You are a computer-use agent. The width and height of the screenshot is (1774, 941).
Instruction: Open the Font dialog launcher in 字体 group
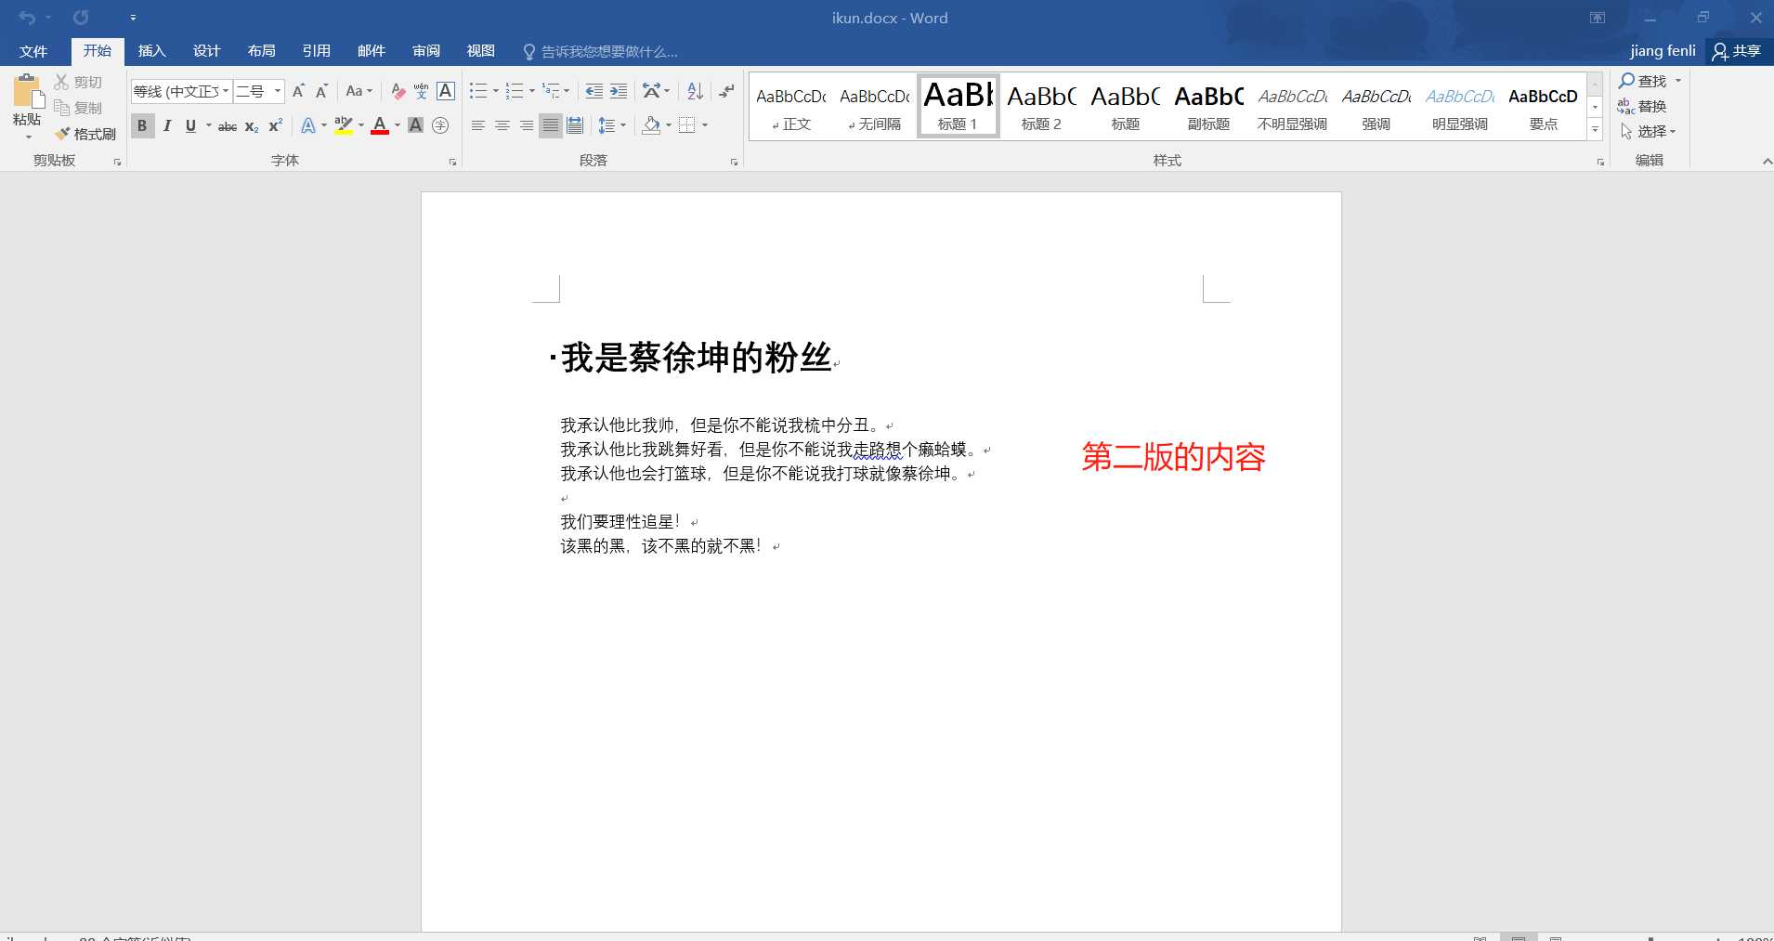pos(452,162)
